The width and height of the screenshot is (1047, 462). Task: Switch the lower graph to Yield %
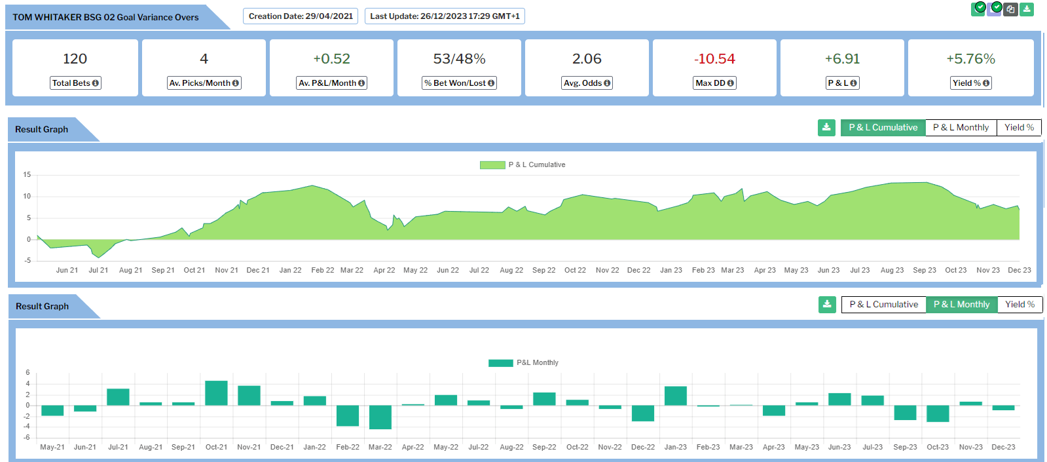coord(1020,305)
